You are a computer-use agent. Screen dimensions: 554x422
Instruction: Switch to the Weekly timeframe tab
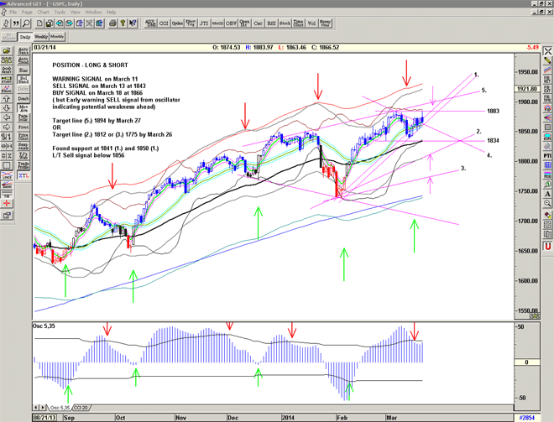(x=41, y=37)
